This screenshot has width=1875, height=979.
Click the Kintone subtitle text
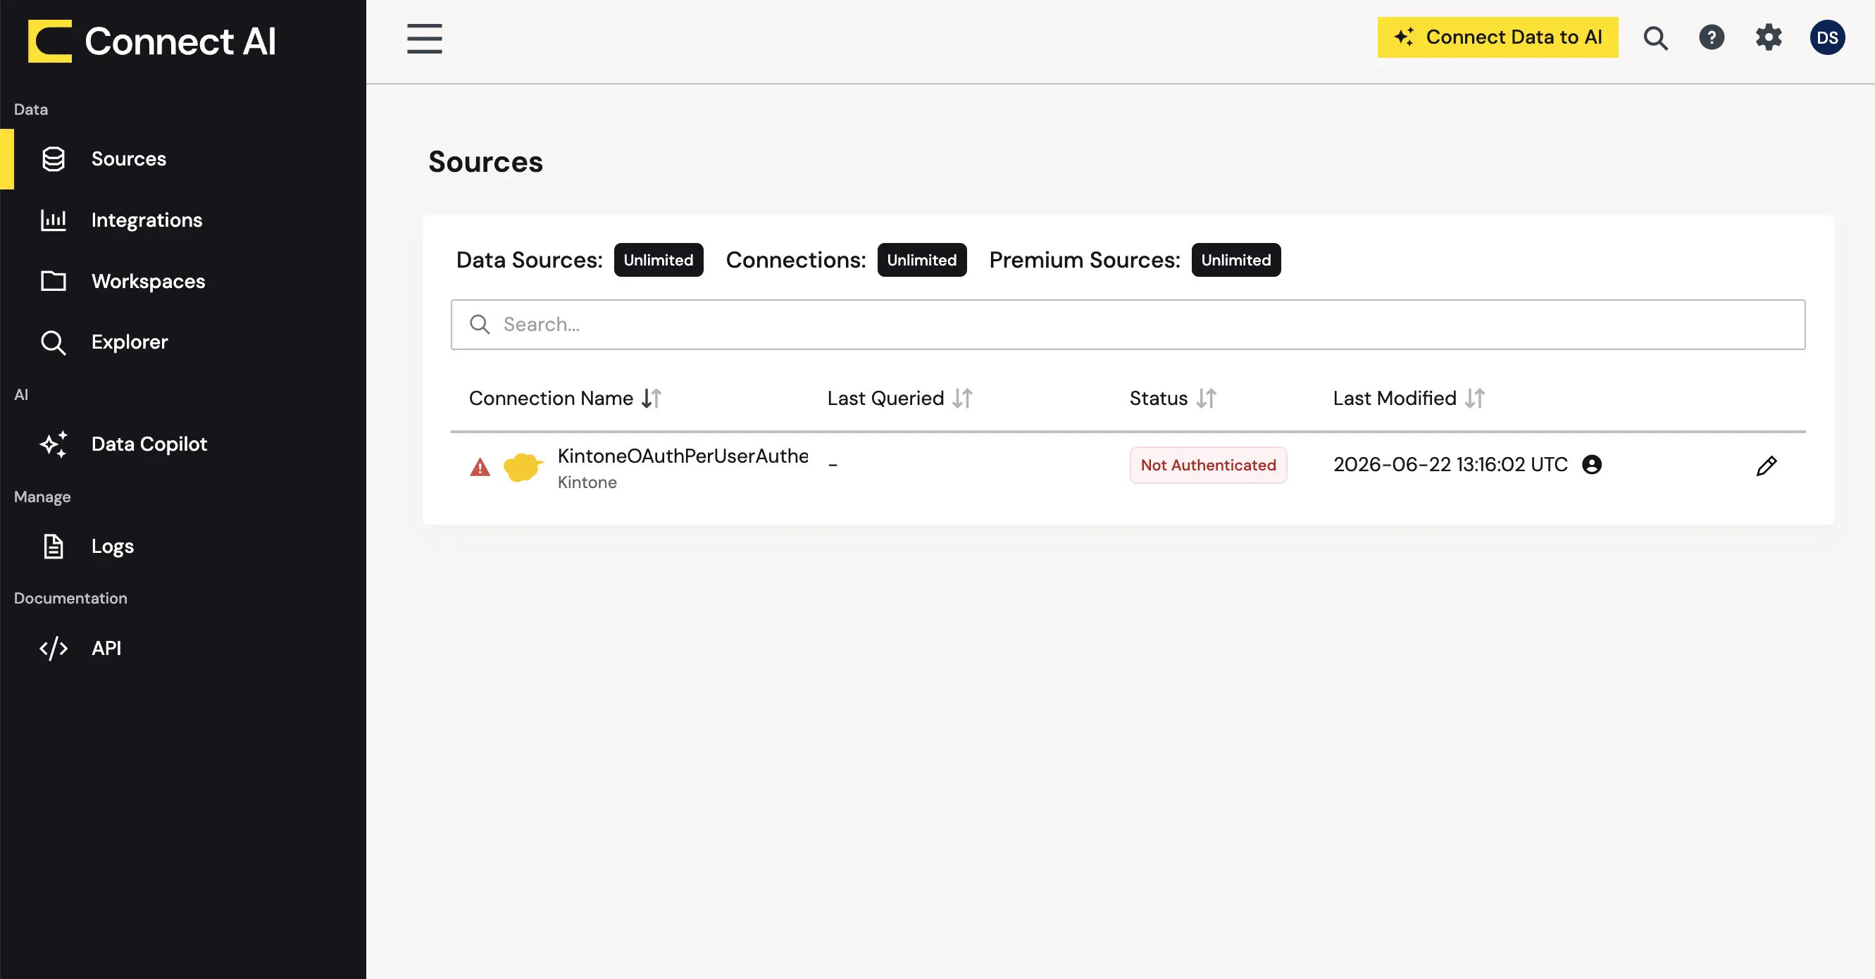tap(587, 482)
